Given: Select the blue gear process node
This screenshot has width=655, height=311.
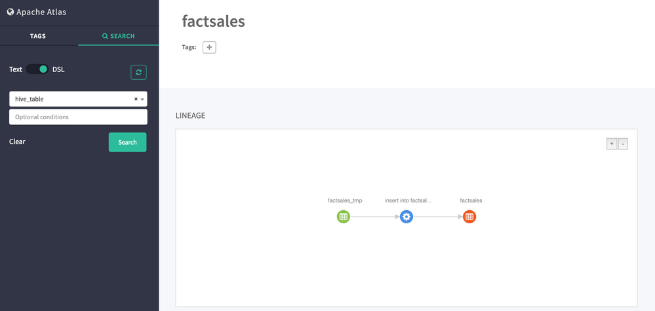Looking at the screenshot, I should coord(407,217).
